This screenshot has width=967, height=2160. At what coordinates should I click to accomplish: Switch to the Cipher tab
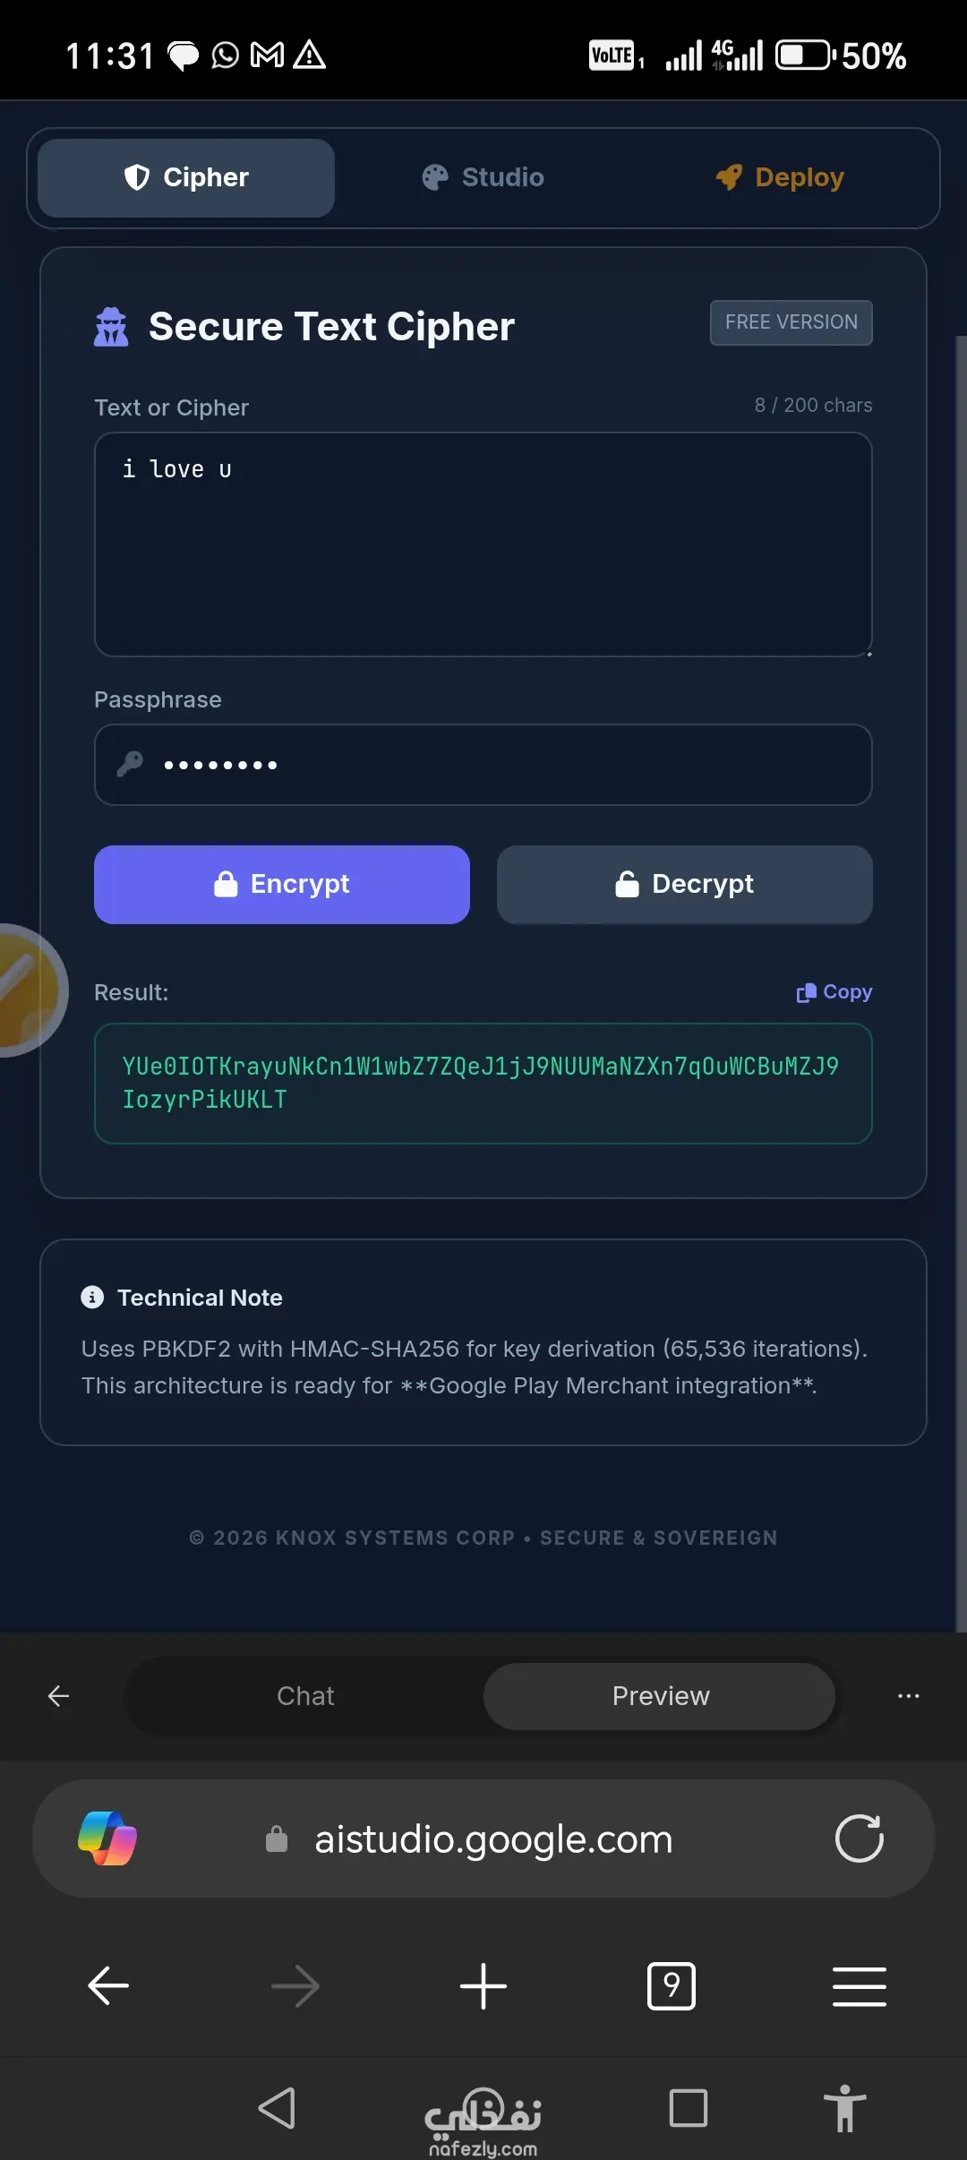186,177
